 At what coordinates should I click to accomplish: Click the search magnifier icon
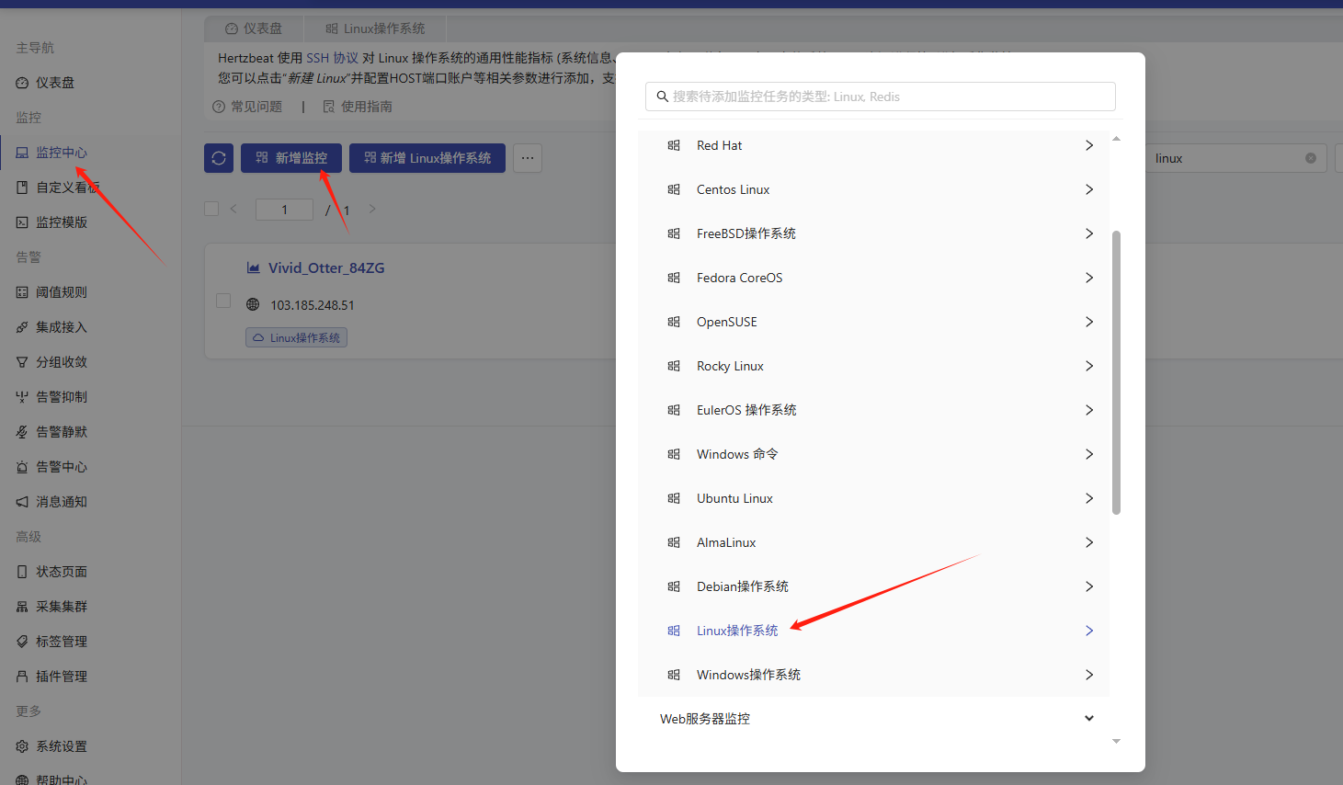point(662,97)
